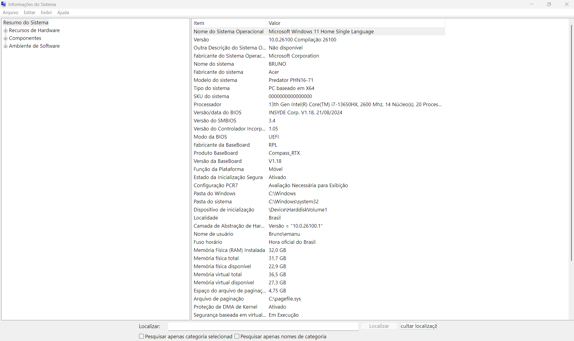Select the Versão/data do BIOS row
Image resolution: width=574 pixels, height=341 pixels.
coord(319,112)
